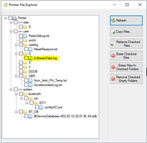Click the userlog folder icon

tap(25, 45)
